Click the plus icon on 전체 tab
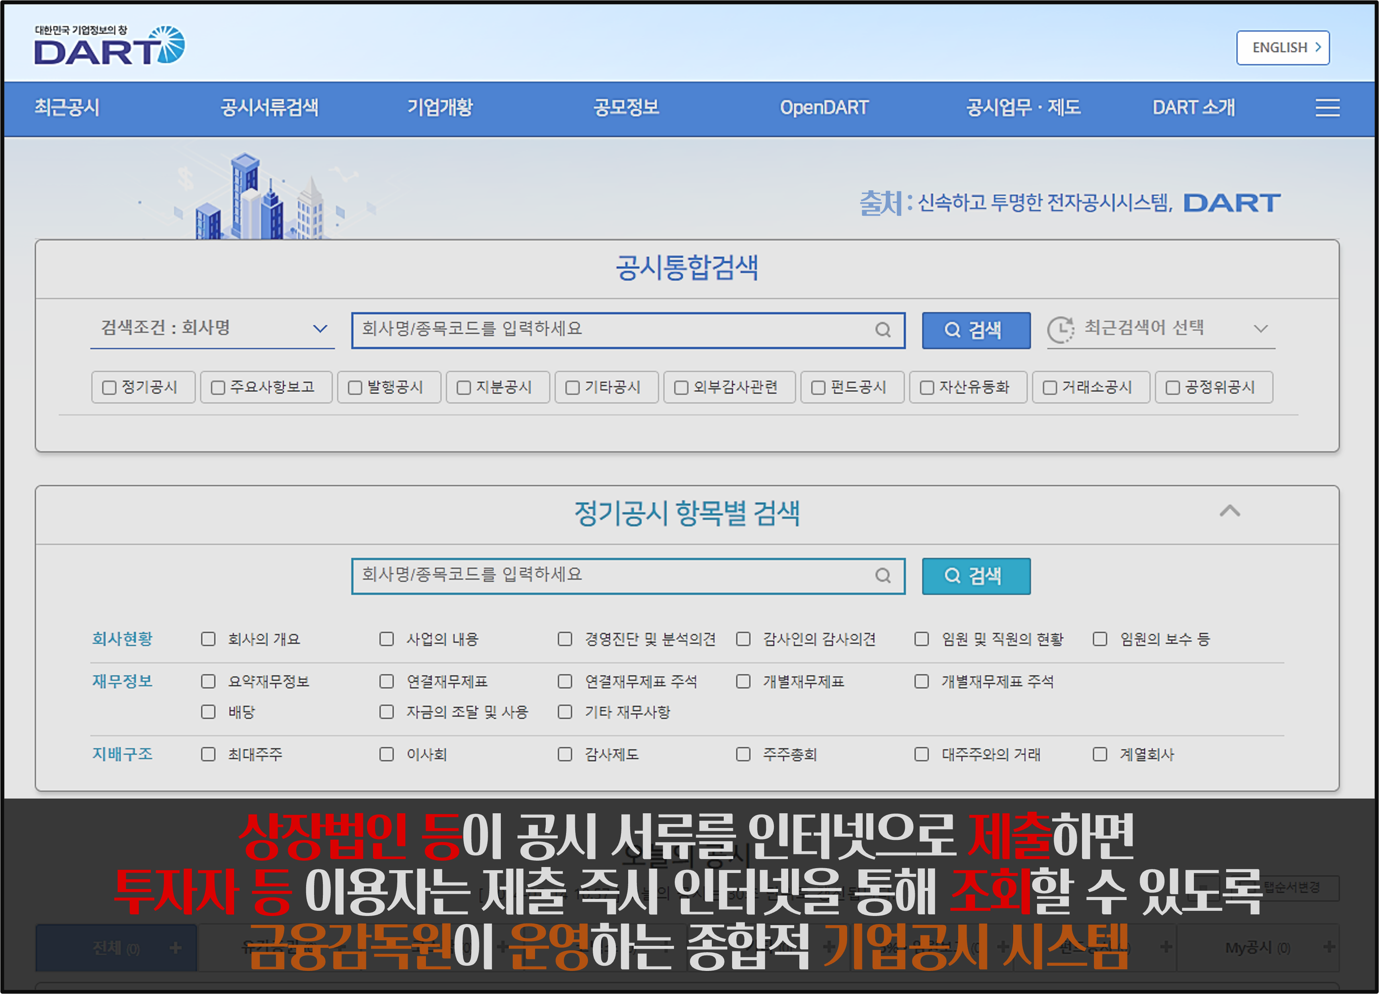This screenshot has height=994, width=1379. pos(176,947)
